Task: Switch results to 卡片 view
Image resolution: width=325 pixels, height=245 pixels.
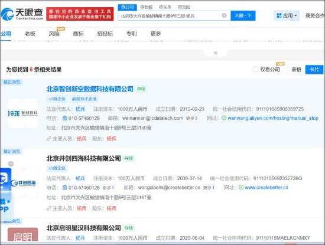Action: [314, 70]
